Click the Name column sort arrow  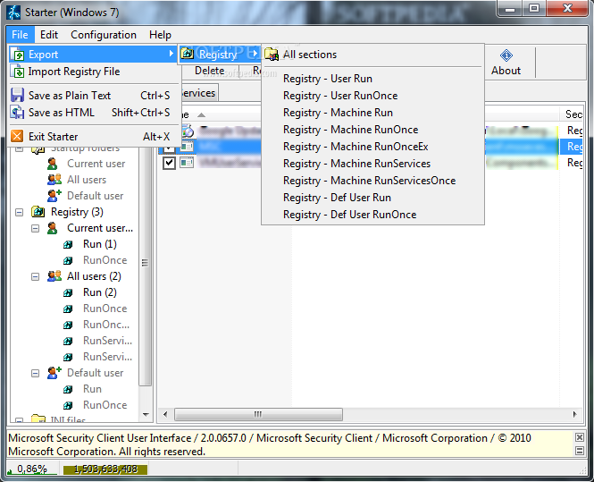201,114
